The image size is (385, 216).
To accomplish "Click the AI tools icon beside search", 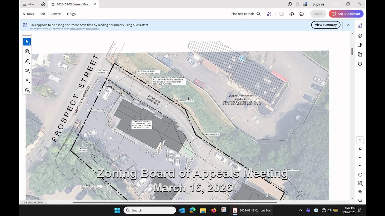I will click(269, 14).
